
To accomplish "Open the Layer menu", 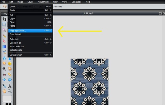I will tap(30, 2).
